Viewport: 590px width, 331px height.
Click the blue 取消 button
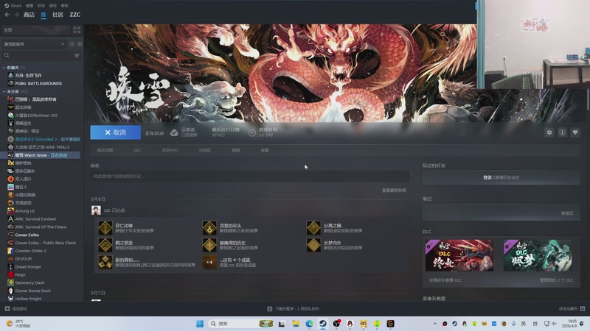(x=116, y=132)
